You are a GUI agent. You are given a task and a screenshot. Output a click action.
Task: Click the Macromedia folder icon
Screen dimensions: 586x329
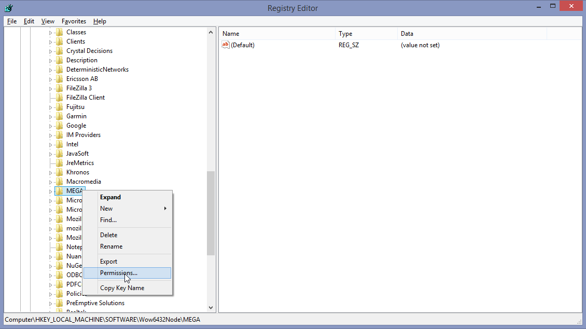tap(60, 182)
